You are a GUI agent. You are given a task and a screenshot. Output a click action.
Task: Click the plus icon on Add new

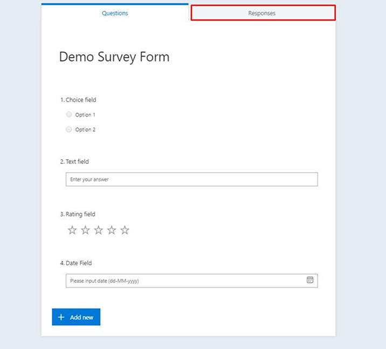(61, 317)
